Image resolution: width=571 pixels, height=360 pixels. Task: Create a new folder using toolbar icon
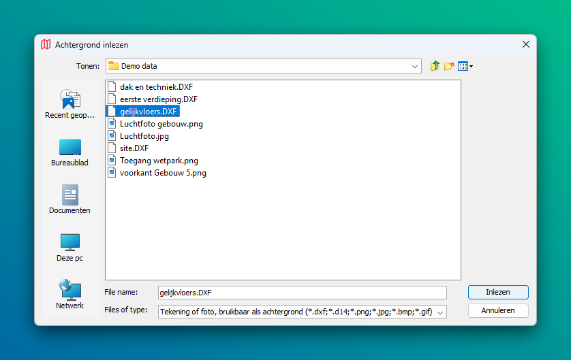449,66
